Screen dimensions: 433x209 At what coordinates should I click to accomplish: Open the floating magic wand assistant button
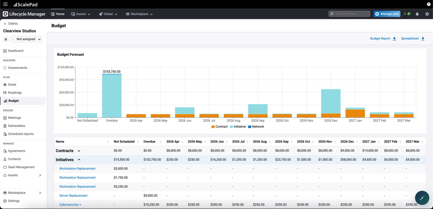point(422,198)
